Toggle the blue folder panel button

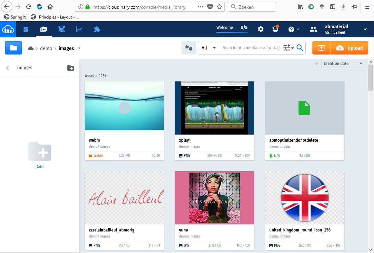[x=13, y=48]
